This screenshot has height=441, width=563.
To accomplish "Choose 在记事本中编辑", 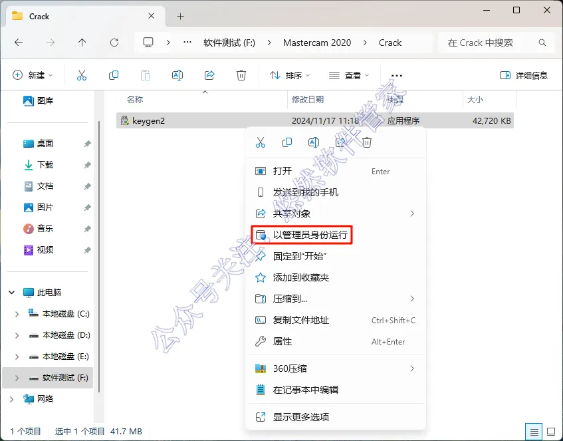I will (x=336, y=390).
